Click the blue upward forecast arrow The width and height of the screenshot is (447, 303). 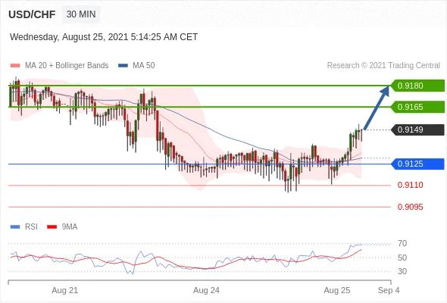pos(377,107)
